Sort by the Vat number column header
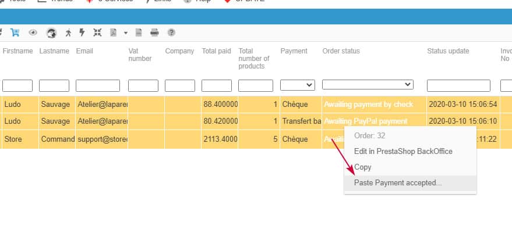This screenshot has height=226, width=512. click(140, 55)
